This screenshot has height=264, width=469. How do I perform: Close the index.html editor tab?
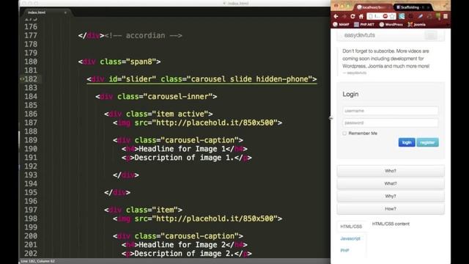pos(65,12)
